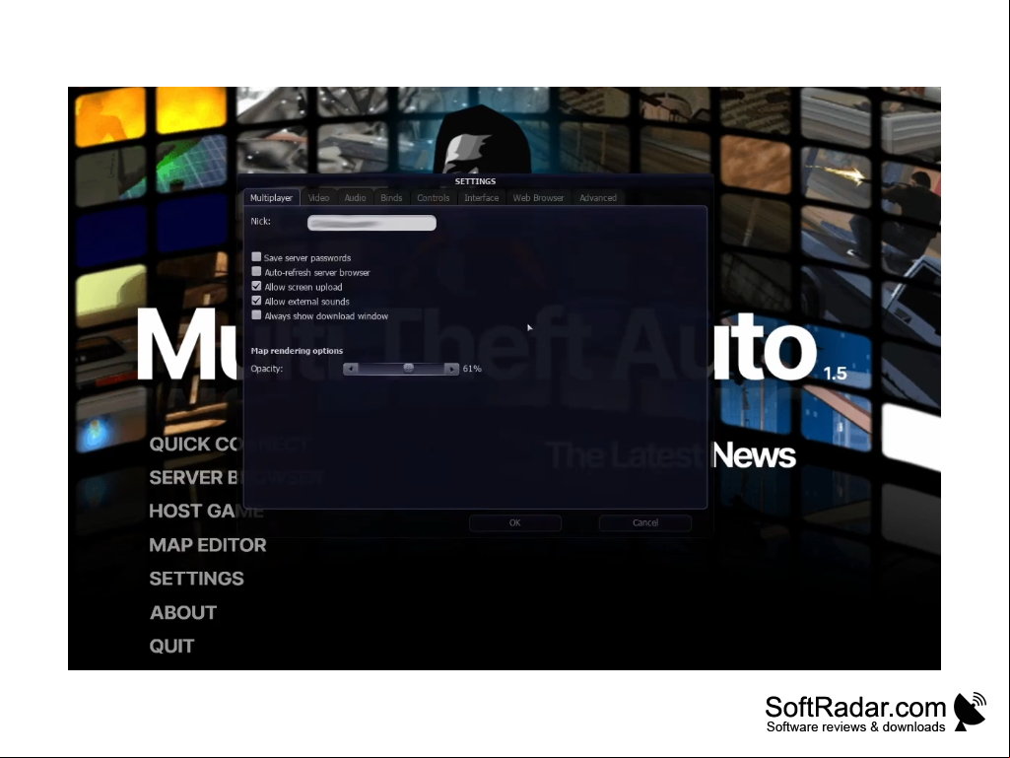Switch to the Multiplayer settings tab
Viewport: 1010px width, 758px height.
coord(271,198)
